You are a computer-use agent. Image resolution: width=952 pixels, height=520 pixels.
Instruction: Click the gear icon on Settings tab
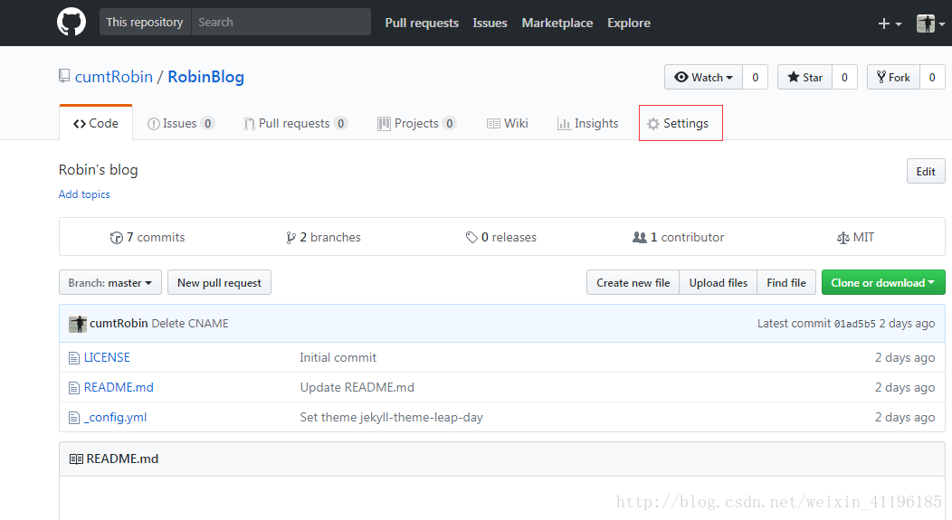pos(653,124)
